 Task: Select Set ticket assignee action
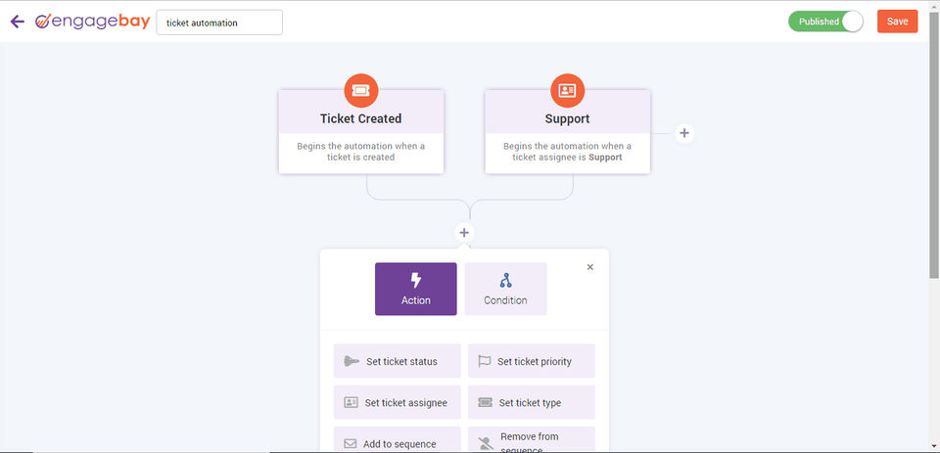(x=397, y=402)
